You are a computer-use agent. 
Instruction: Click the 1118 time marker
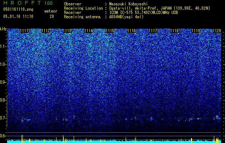tap(175, 31)
